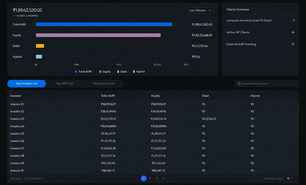Click the ₹6,12,124.57 debt value
The width and height of the screenshot is (306, 185).
point(209,119)
